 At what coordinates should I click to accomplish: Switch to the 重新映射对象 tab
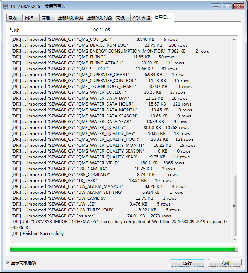point(100,18)
